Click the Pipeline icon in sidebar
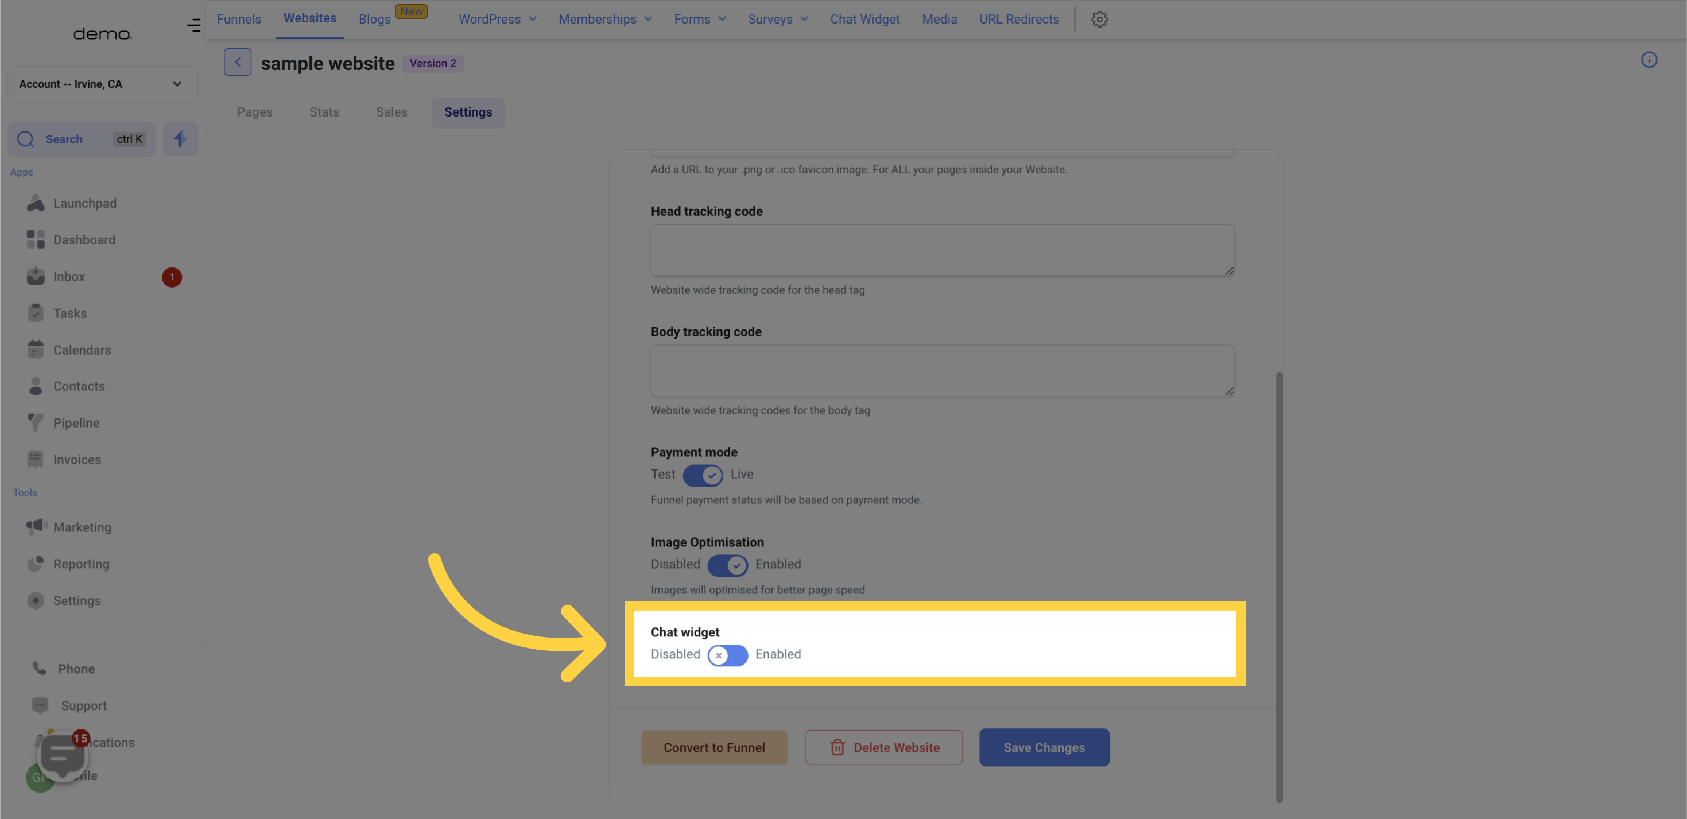Image resolution: width=1687 pixels, height=819 pixels. tap(33, 422)
